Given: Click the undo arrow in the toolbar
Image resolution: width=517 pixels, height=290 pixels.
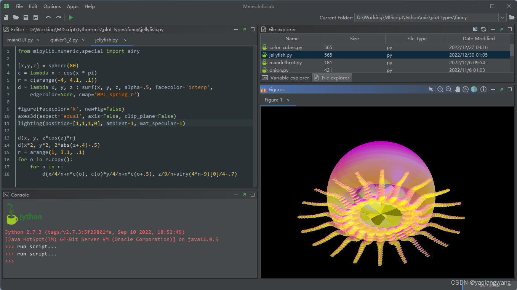Looking at the screenshot, I should tap(48, 17).
